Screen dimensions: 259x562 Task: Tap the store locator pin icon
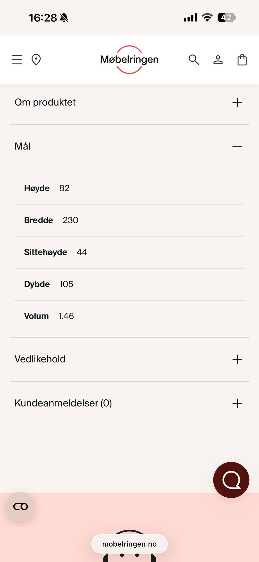(x=36, y=60)
